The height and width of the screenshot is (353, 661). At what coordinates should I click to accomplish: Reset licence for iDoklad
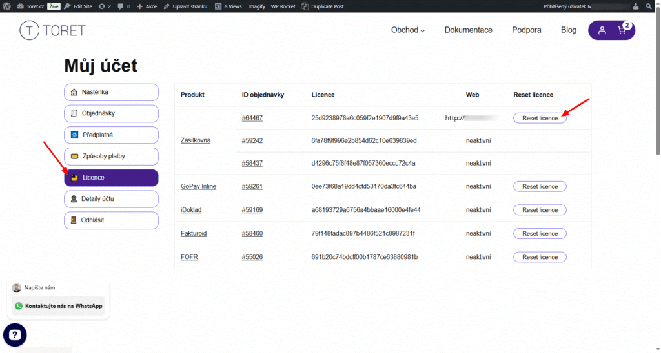[540, 210]
